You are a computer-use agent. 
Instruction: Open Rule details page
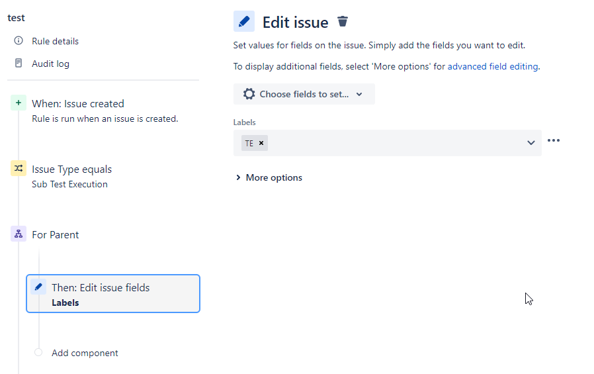(55, 41)
